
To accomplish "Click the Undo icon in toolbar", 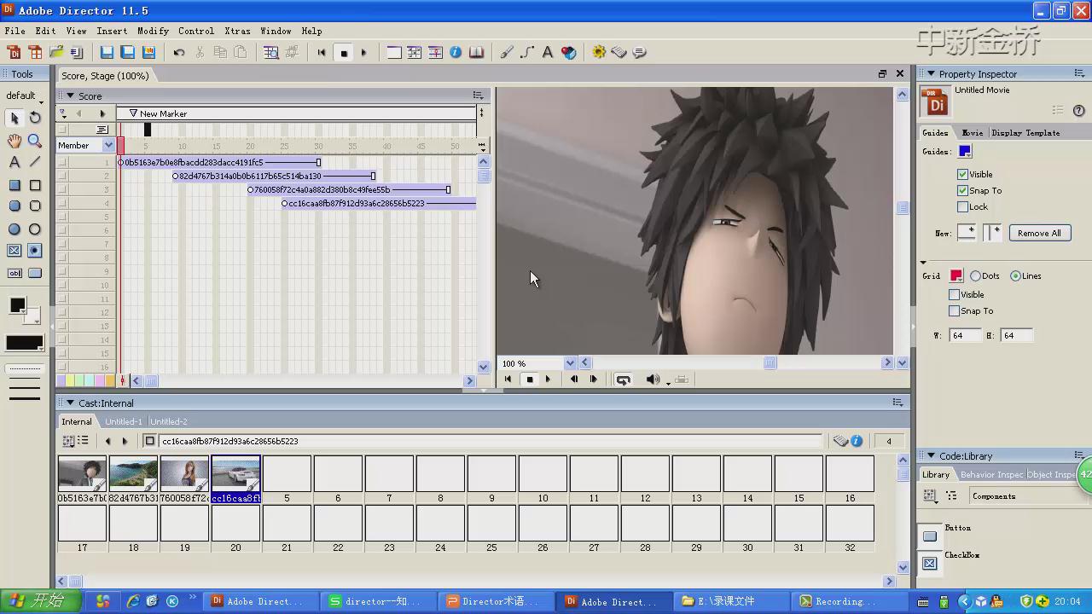I will [179, 52].
